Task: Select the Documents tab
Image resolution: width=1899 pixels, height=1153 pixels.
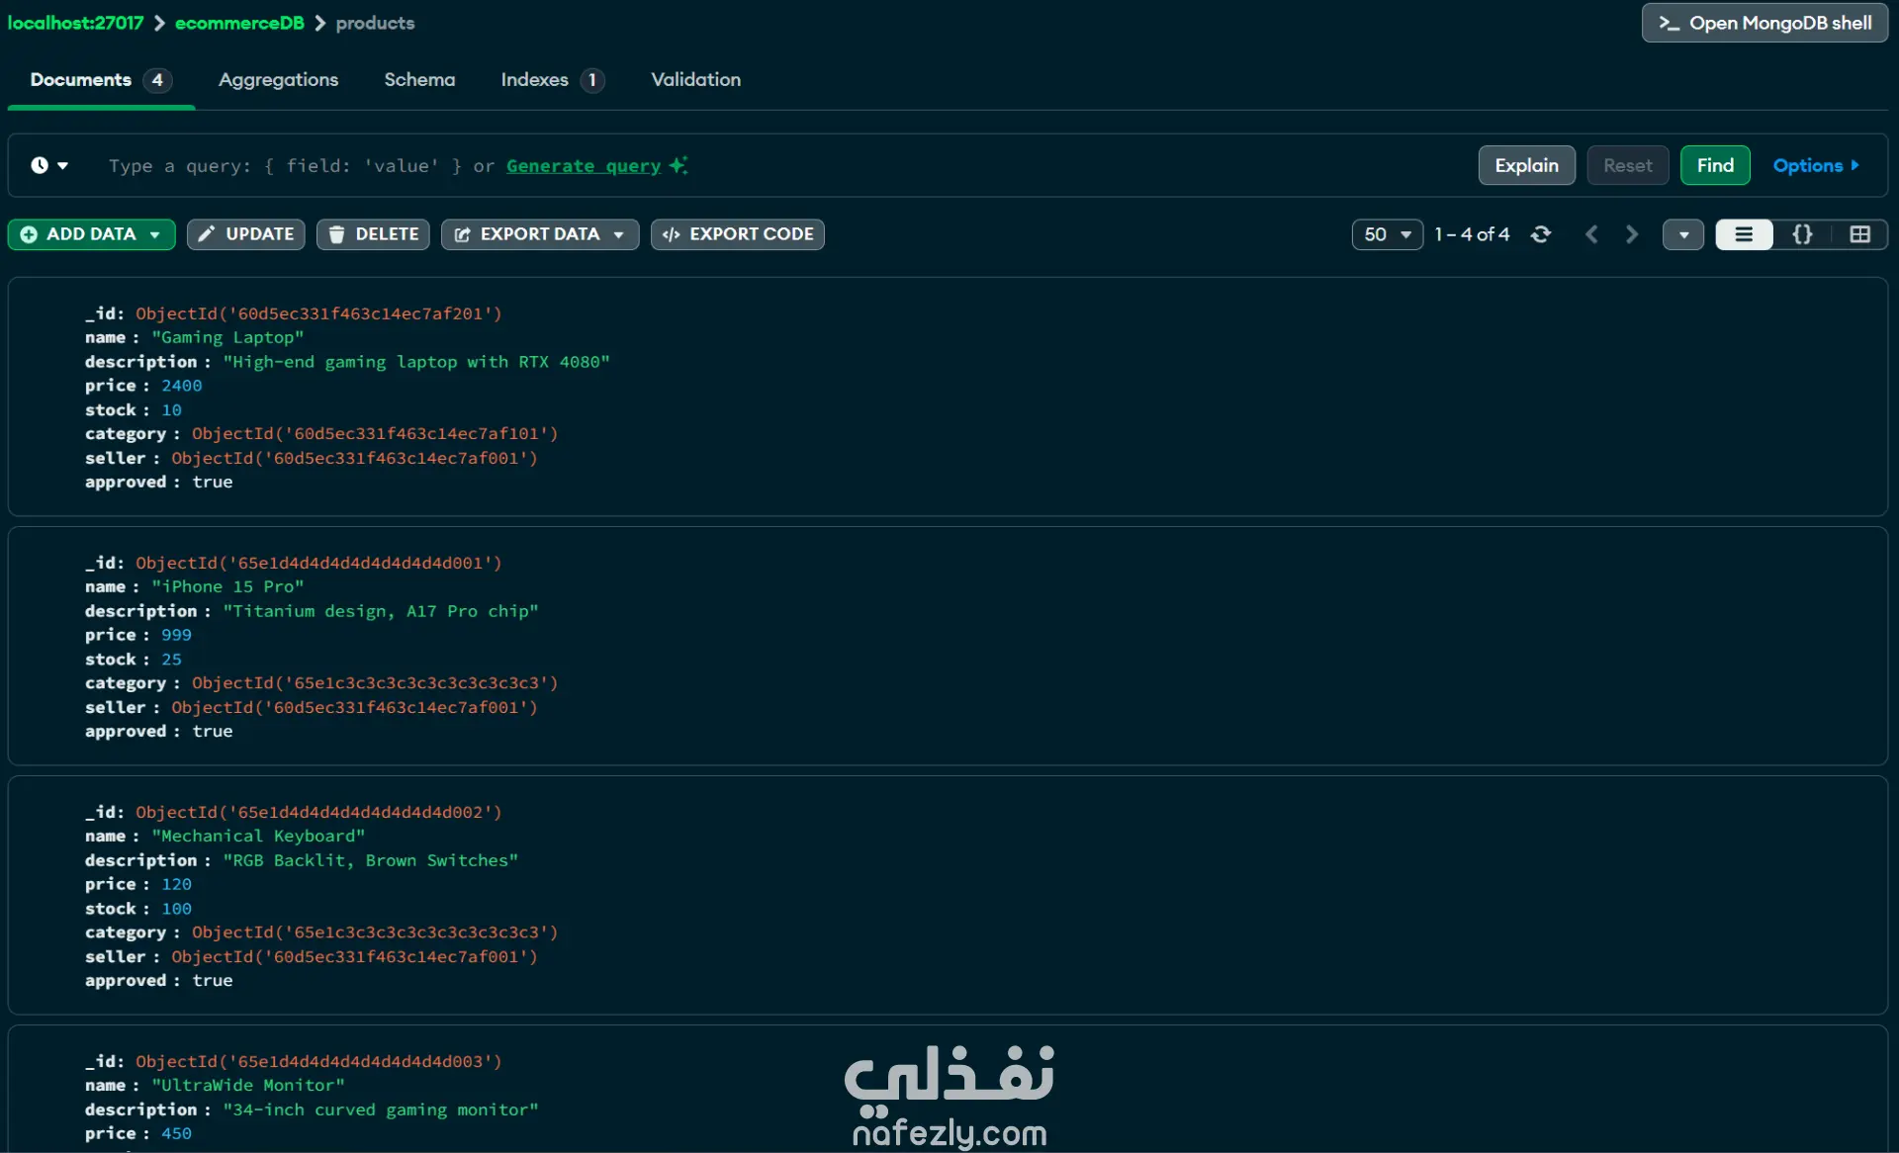Action: point(100,80)
